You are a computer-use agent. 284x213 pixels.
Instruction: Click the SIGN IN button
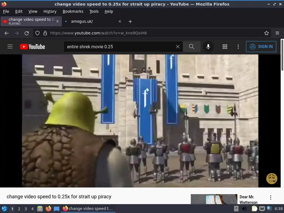261,47
